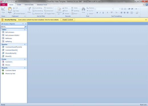
Task: Click the Paste clipboard icon
Action: click(10, 9)
